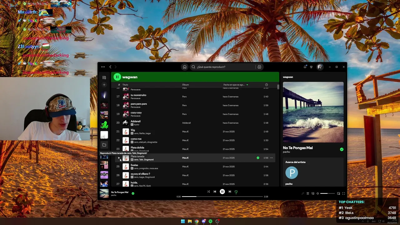
Task: Open File Explorer on the taskbar
Action: tap(190, 221)
